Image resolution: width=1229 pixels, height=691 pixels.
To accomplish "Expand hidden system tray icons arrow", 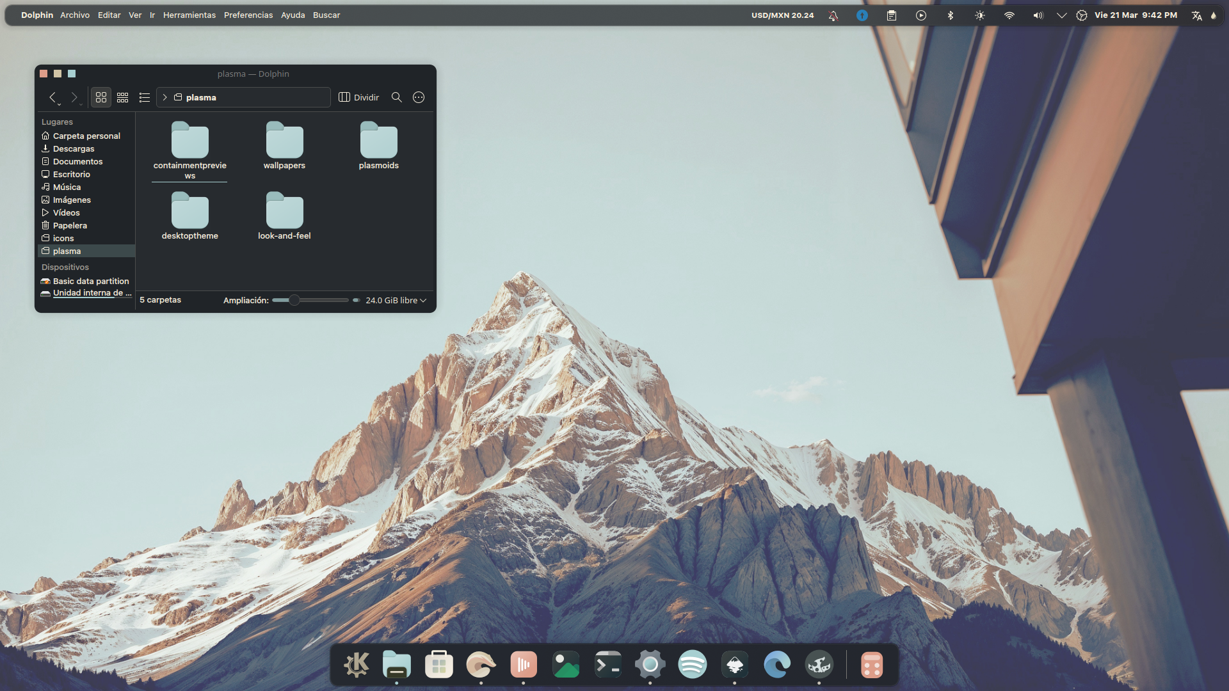I will [x=1061, y=15].
